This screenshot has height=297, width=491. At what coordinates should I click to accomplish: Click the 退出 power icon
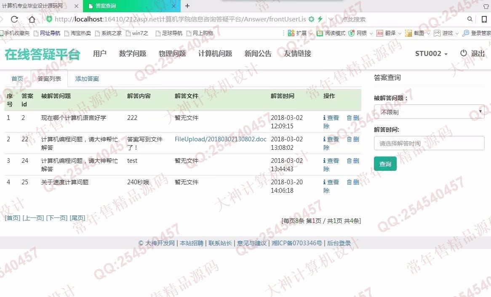(464, 53)
